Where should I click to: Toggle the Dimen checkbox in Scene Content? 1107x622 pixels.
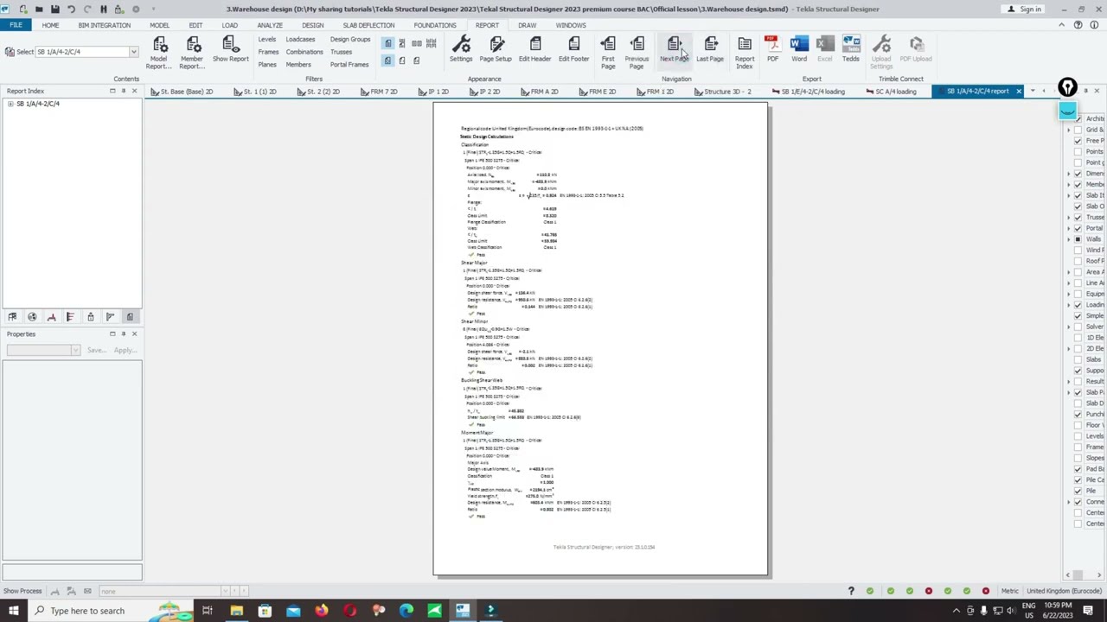(1078, 174)
